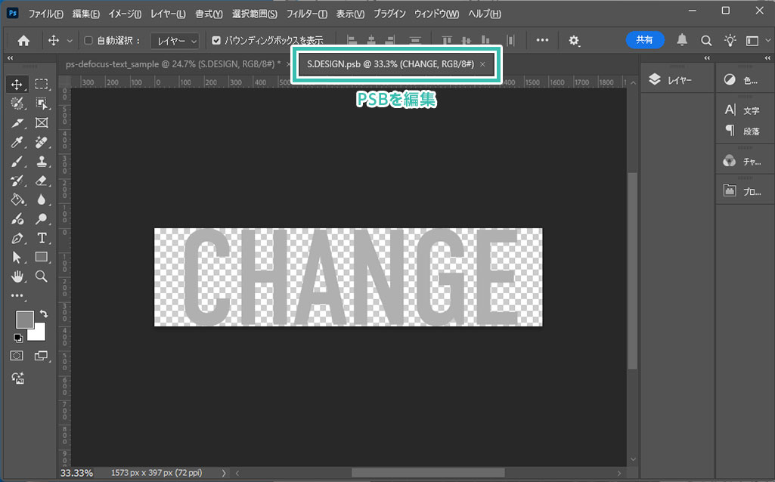The width and height of the screenshot is (775, 482).
Task: Click the 共有 share button
Action: tap(644, 40)
